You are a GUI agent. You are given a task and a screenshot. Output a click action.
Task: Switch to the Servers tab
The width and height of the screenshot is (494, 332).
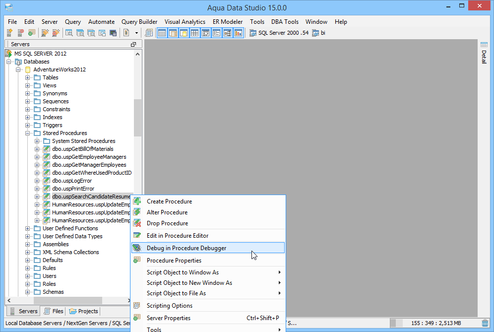pyautogui.click(x=24, y=311)
